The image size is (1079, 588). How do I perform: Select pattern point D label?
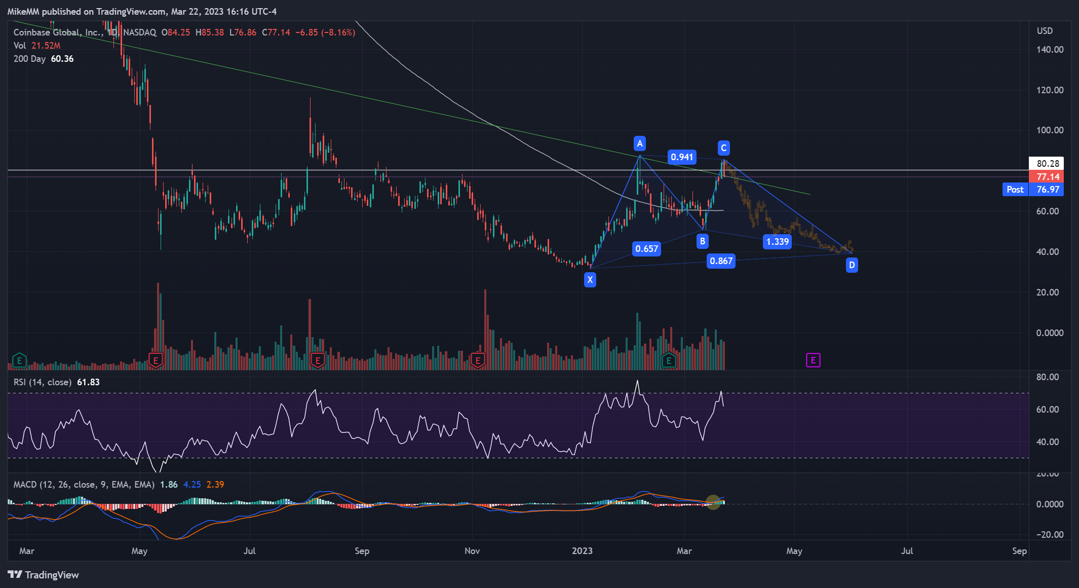click(852, 265)
